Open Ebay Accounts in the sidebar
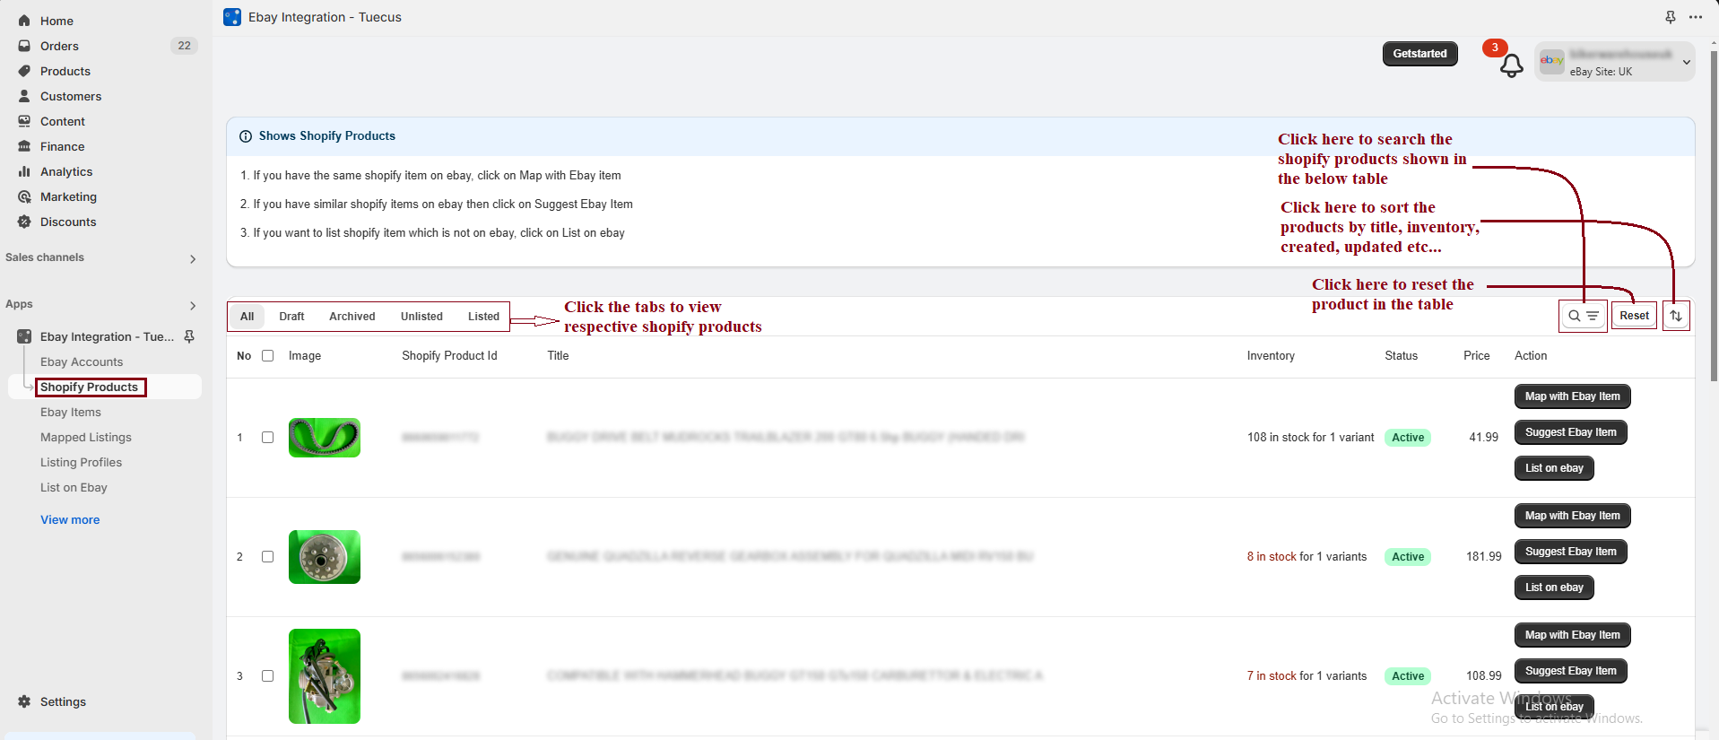 pos(82,362)
